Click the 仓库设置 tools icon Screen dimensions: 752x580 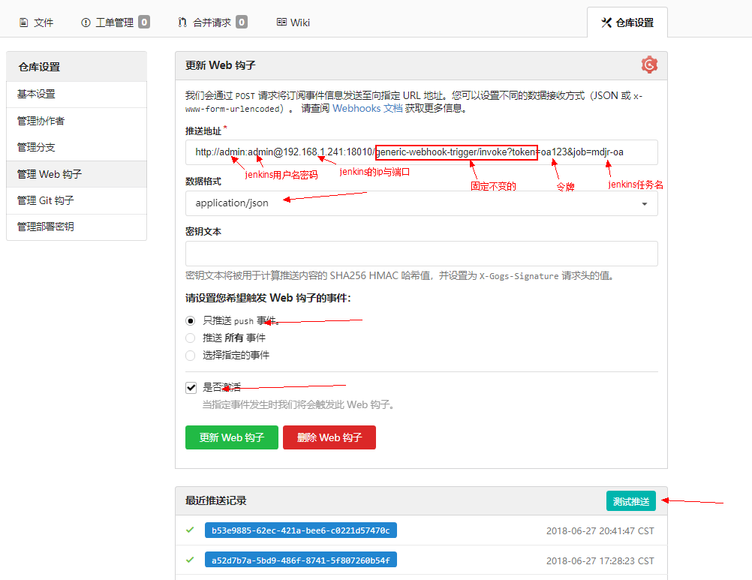coord(606,23)
